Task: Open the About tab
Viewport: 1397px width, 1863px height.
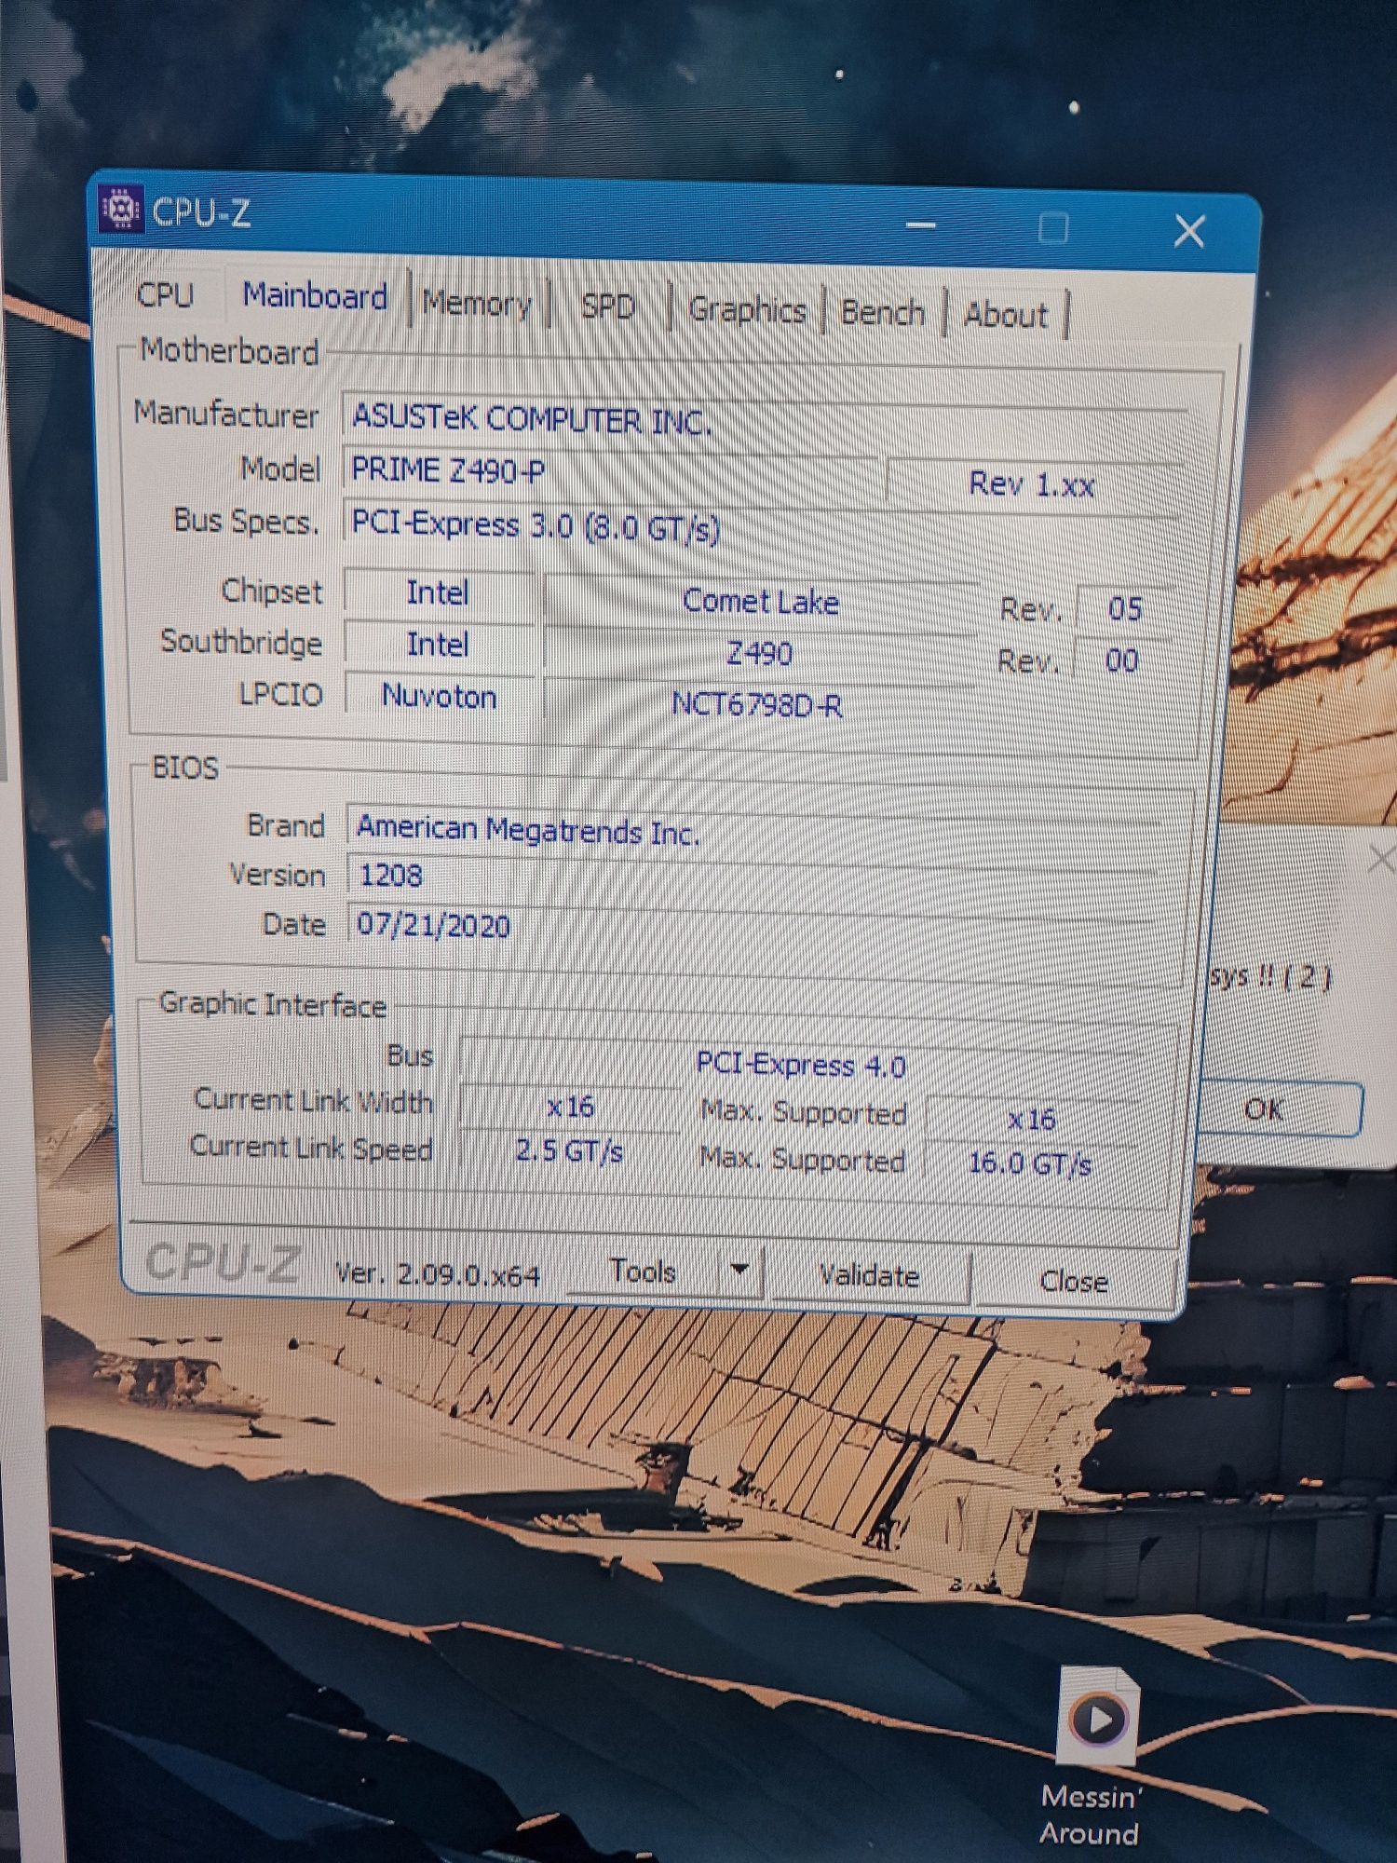Action: point(1006,315)
